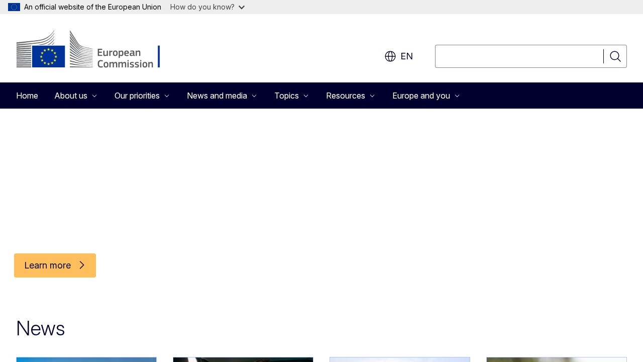Expand the Our priorities menu
The image size is (643, 362).
click(x=142, y=96)
